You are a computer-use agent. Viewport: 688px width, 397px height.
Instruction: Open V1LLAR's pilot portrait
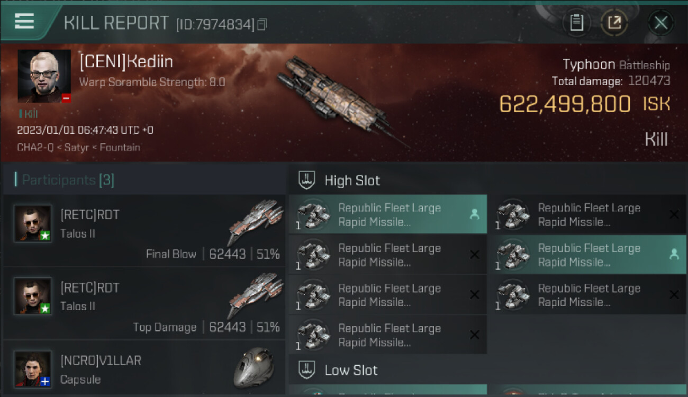click(x=33, y=369)
